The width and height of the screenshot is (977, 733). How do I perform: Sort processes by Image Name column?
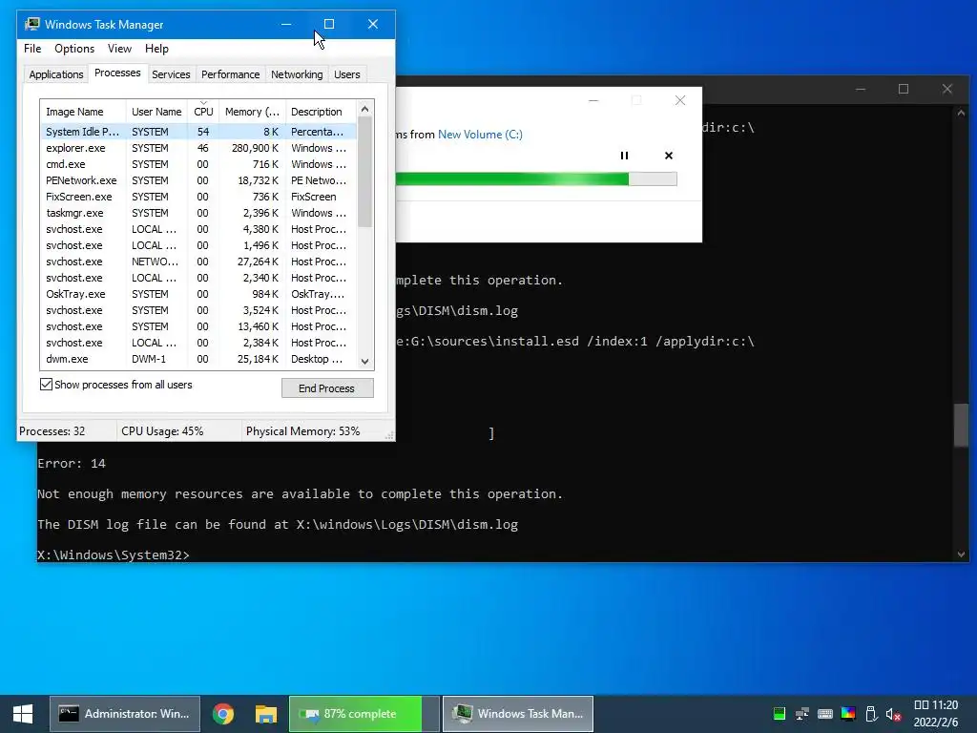coord(83,112)
